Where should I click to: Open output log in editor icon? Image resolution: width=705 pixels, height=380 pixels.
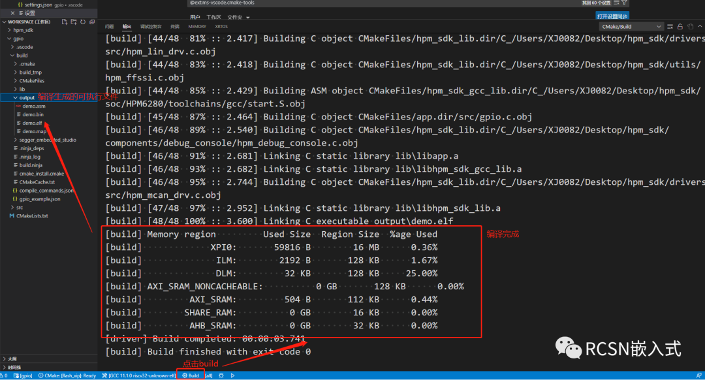coord(690,27)
